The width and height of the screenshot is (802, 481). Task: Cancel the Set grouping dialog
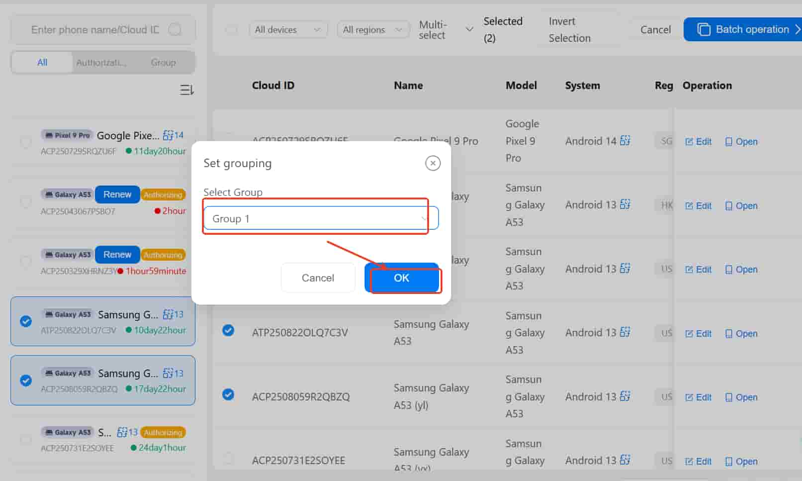[x=318, y=278]
